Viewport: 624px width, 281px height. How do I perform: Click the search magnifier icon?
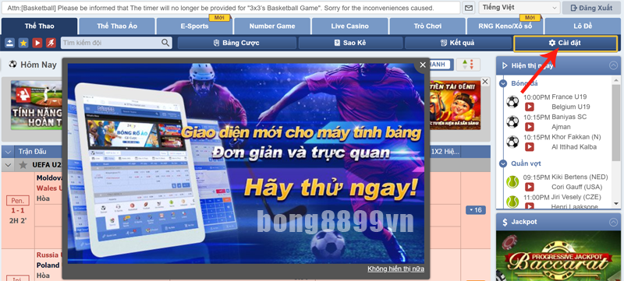[x=165, y=43]
